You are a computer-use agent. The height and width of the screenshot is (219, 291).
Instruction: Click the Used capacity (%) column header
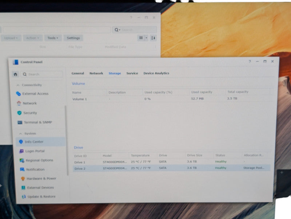click(x=159, y=92)
